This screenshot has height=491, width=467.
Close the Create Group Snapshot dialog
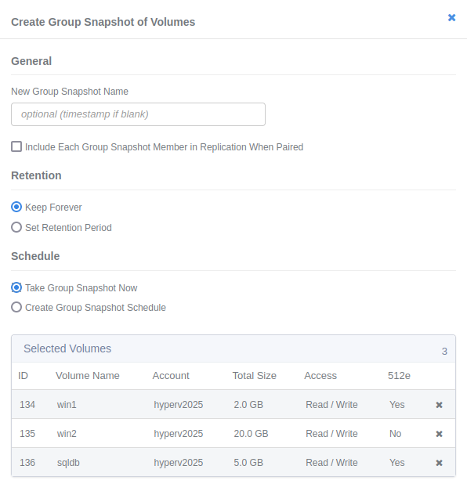pos(451,17)
